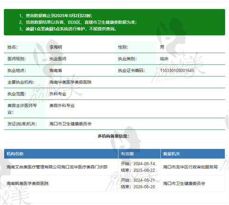The width and height of the screenshot is (229, 205).
Task: Select 海口市龙华区行政审批服务局 filing authority
Action: coord(190,167)
